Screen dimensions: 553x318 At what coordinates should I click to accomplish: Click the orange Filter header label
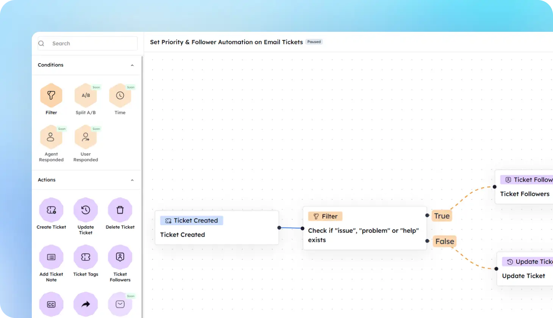pyautogui.click(x=325, y=216)
